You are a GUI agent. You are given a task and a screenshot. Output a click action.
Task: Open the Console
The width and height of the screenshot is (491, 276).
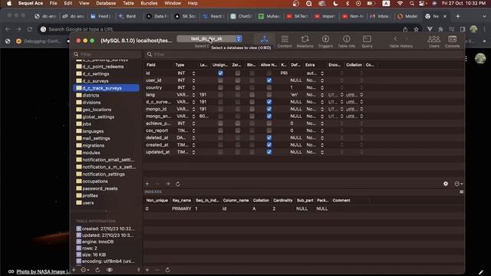tap(452, 41)
